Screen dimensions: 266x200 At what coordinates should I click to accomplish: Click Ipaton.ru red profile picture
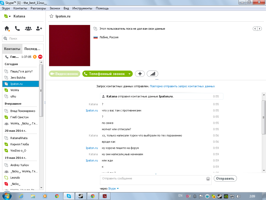[70, 46]
